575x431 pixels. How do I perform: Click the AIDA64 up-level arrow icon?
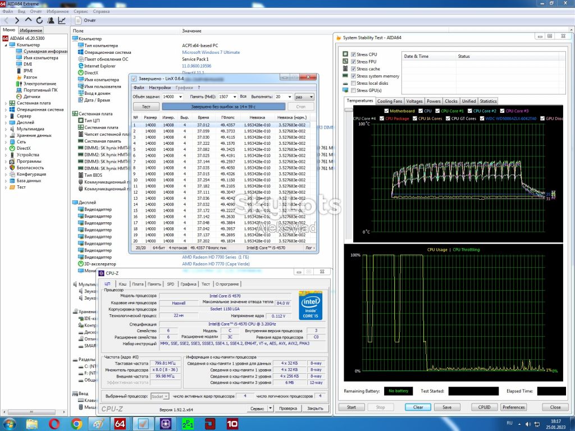[x=28, y=20]
